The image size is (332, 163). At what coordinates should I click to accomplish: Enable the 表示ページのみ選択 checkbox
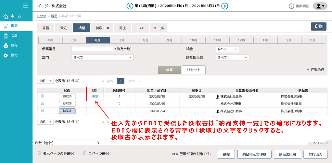pos(39,153)
